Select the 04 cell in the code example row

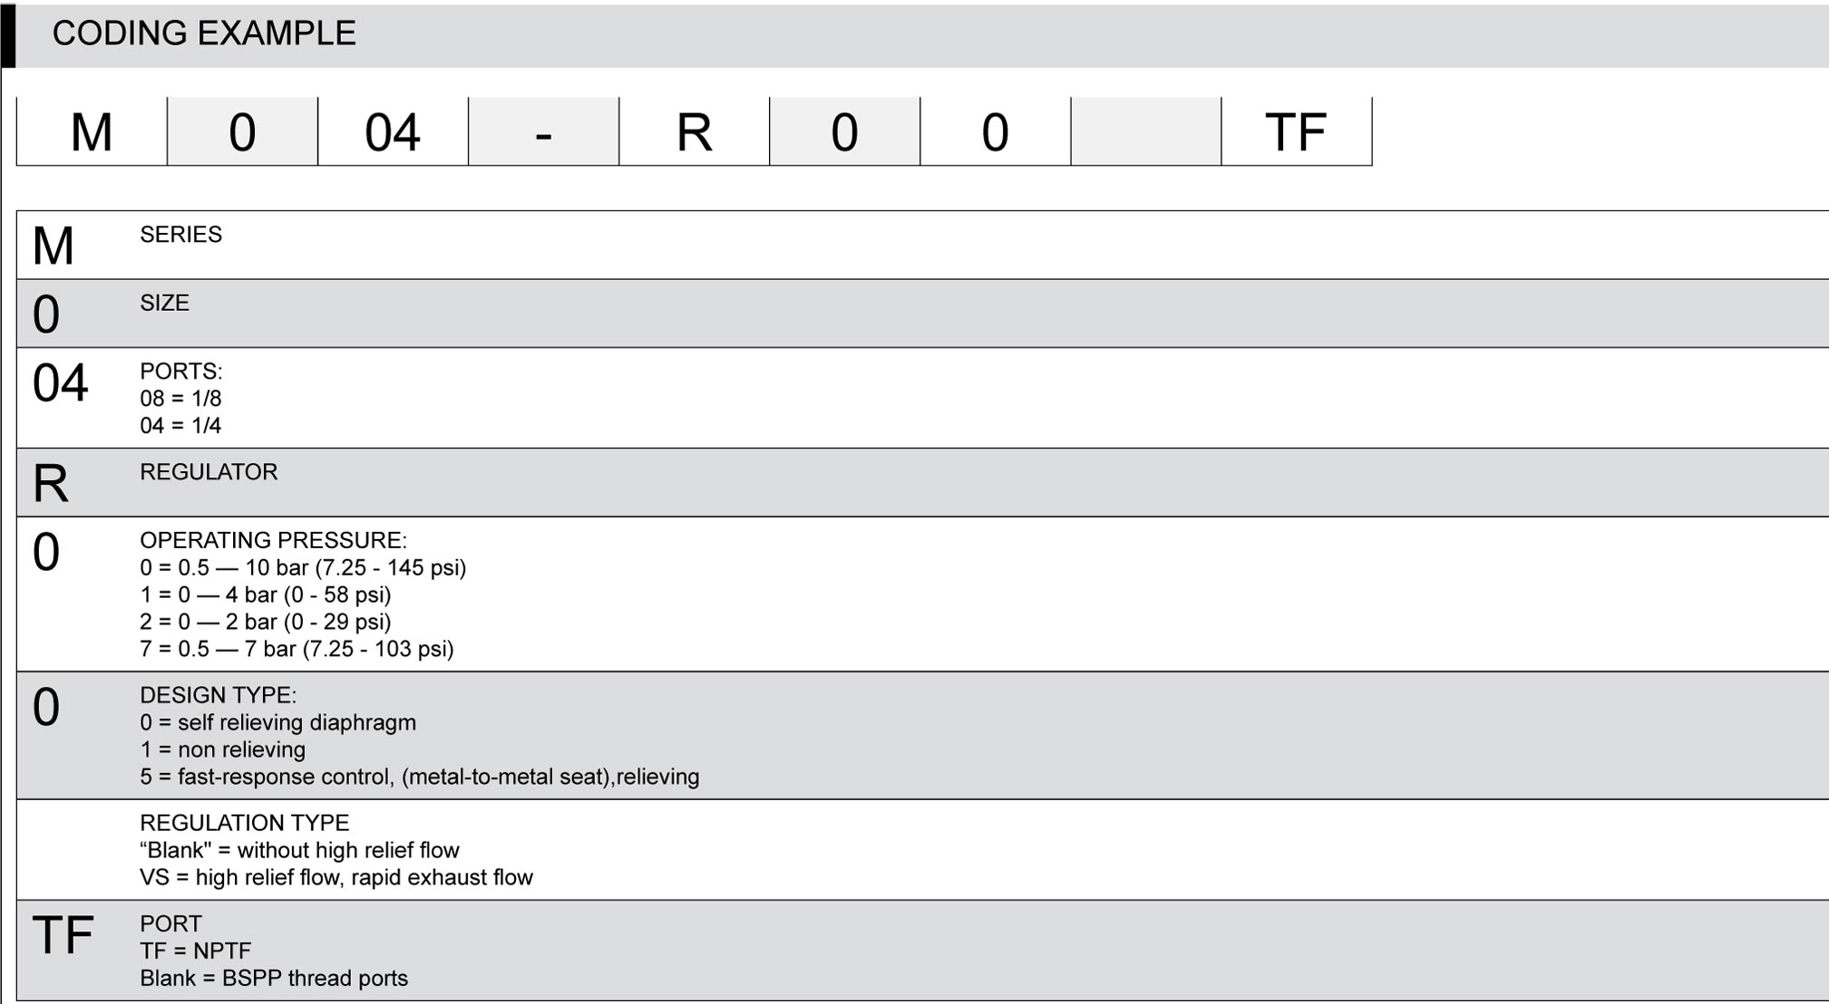click(x=392, y=132)
